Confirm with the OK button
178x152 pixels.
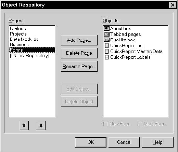[x=91, y=142]
